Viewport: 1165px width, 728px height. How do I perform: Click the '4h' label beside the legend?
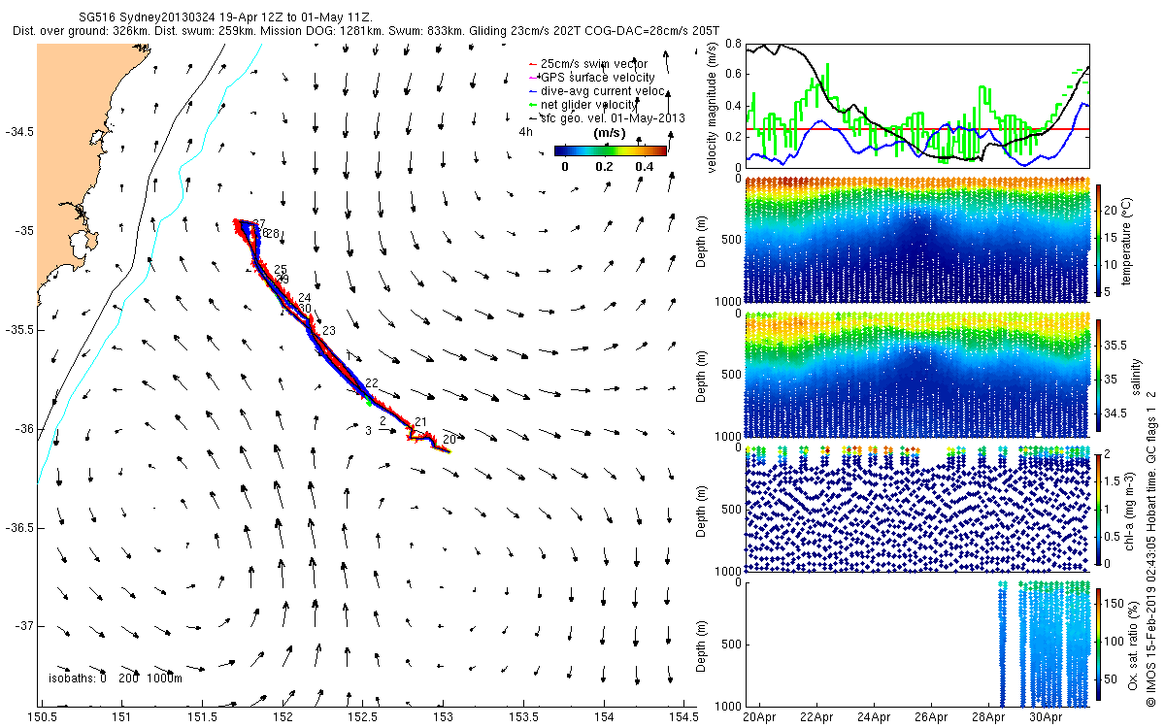coord(526,131)
